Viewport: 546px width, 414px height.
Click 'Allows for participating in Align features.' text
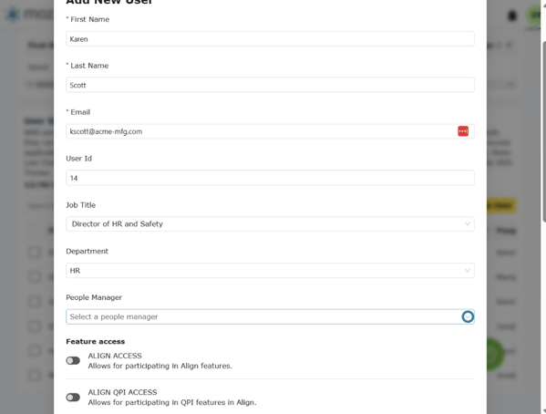[160, 366]
